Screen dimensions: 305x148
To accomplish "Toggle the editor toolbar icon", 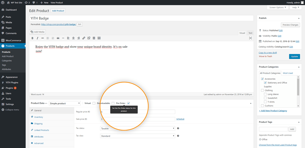I will [99, 38].
